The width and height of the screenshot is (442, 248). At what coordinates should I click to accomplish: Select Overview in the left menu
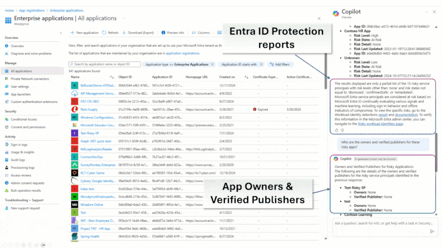17,46
